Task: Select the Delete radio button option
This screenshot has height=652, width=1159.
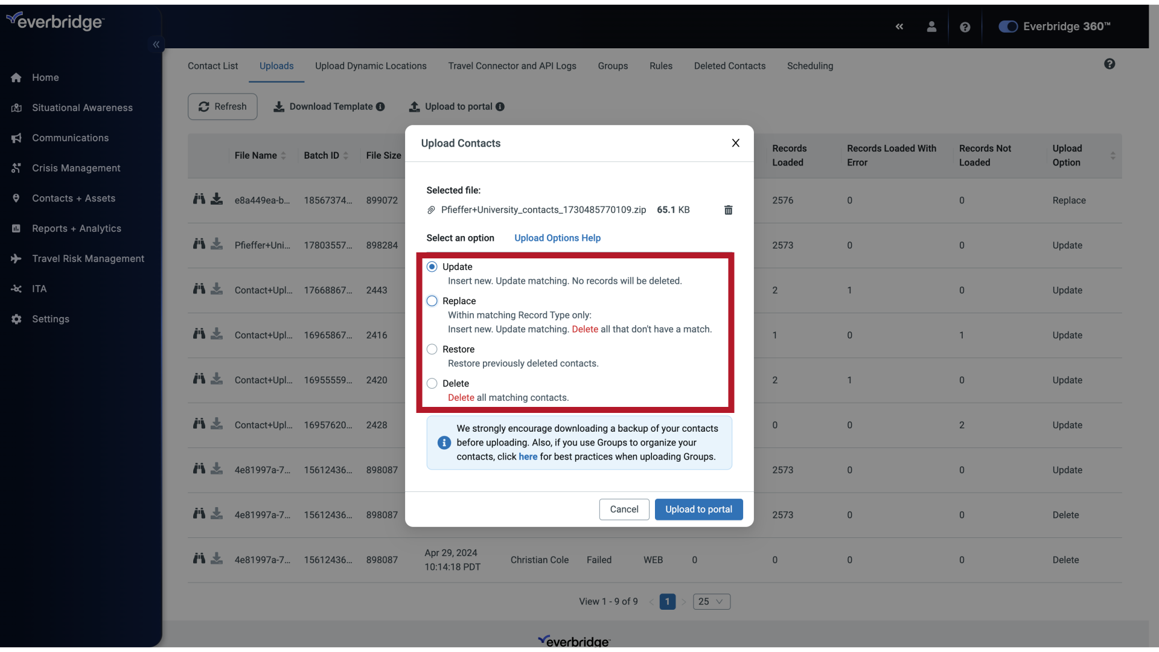Action: pyautogui.click(x=432, y=384)
